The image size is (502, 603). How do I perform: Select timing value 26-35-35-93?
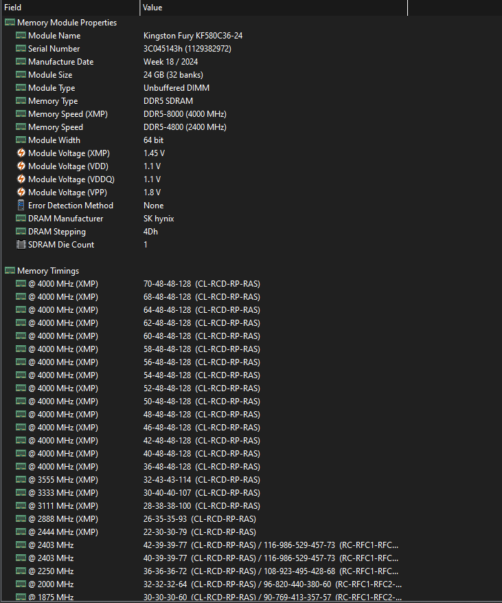point(165,519)
